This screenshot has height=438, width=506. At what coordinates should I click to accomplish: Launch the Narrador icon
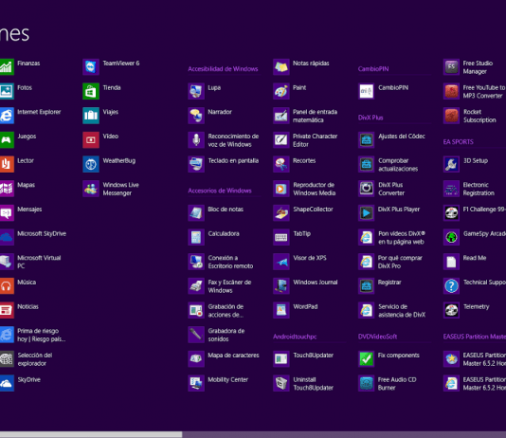pos(196,116)
